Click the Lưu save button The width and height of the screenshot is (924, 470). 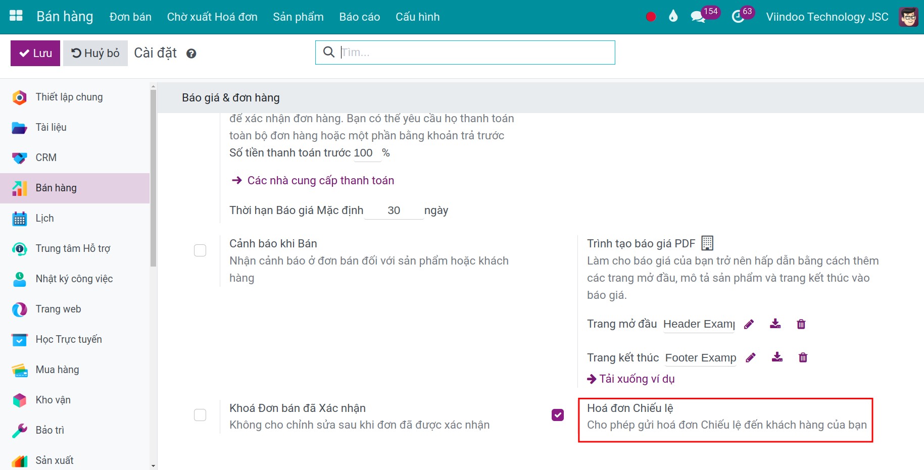tap(34, 53)
